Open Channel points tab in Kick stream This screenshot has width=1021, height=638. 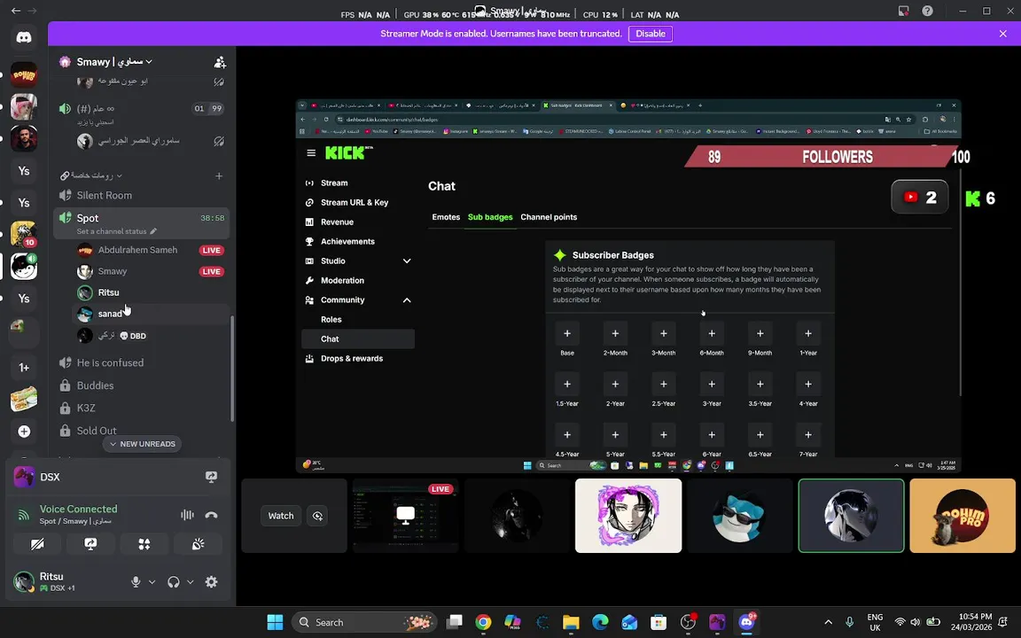(549, 217)
